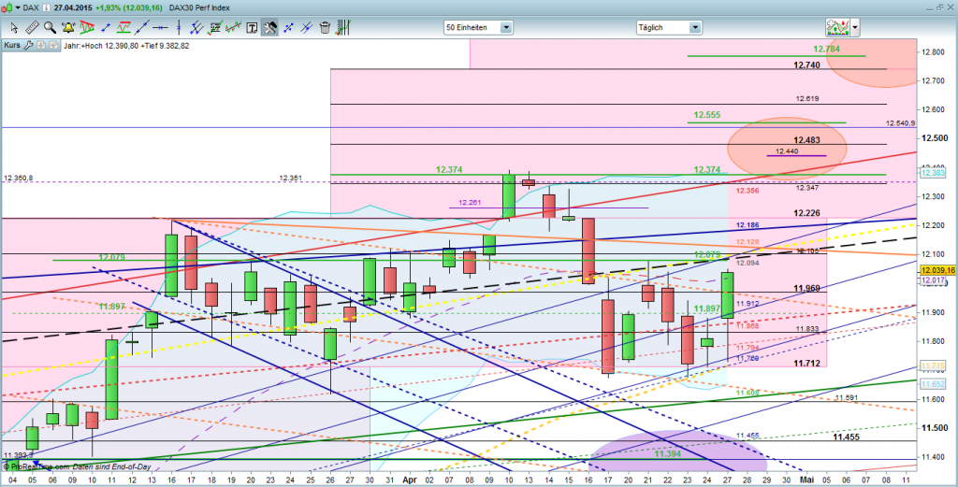Click the 11.715 axis price tag
Screen dimensions: 958x487
[x=935, y=366]
